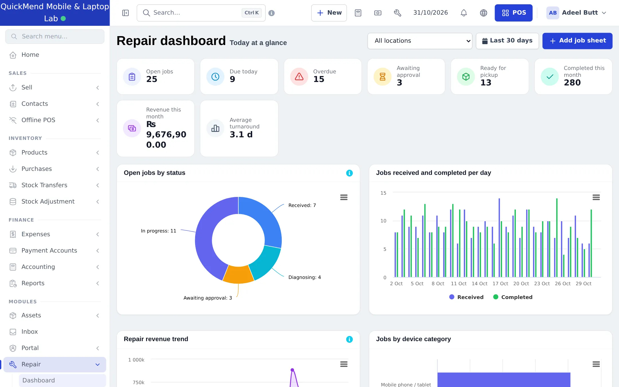Image resolution: width=619 pixels, height=387 pixels.
Task: Click the Search menu field in the sidebar
Action: tap(55, 36)
